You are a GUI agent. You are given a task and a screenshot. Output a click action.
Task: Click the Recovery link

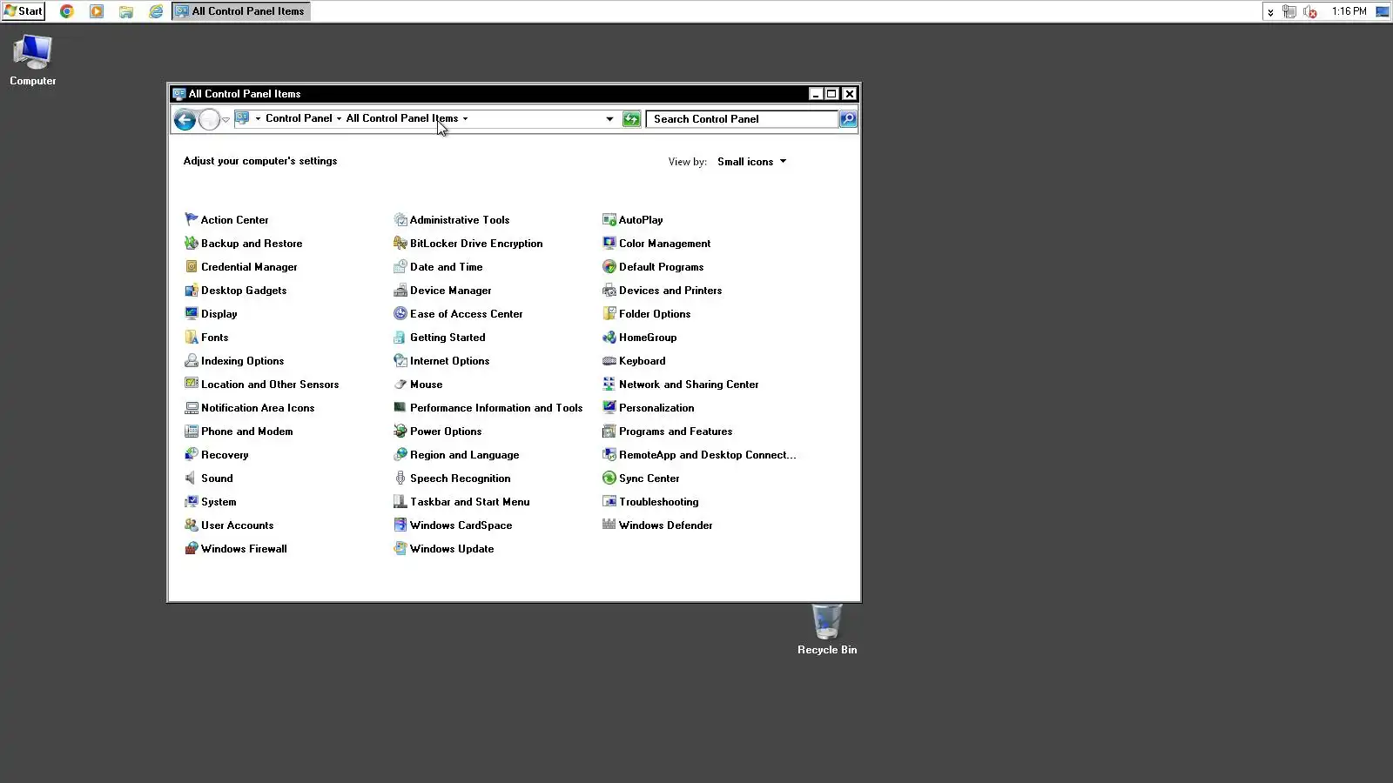coord(225,454)
